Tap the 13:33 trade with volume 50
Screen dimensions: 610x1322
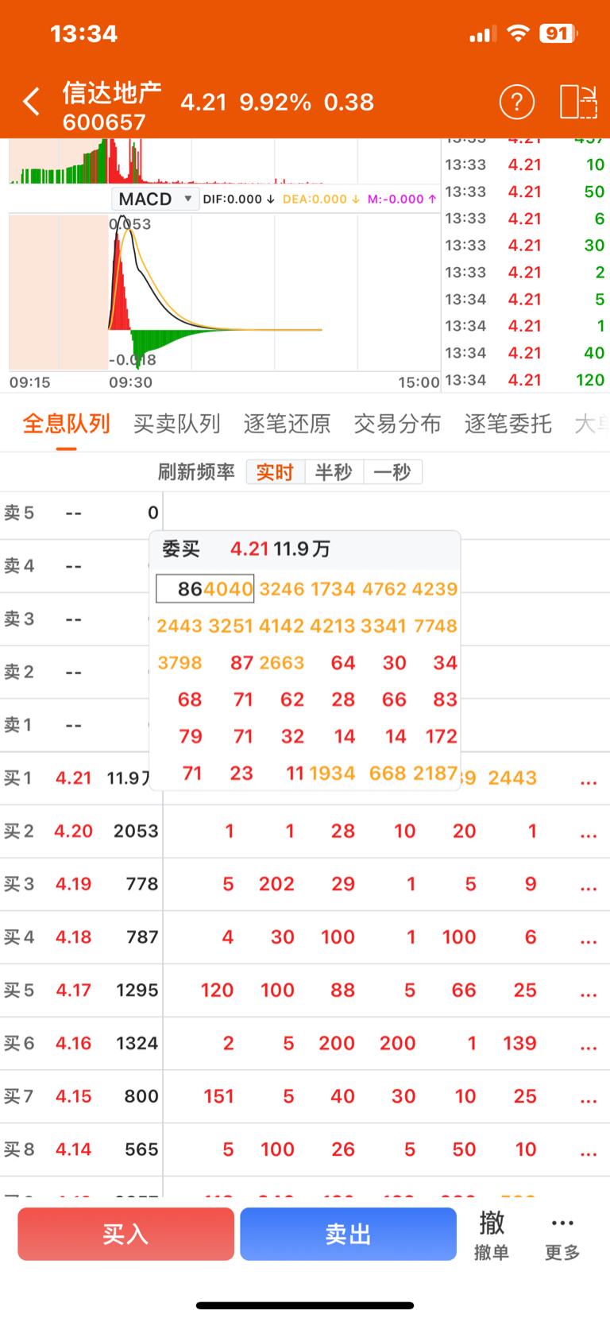click(524, 192)
